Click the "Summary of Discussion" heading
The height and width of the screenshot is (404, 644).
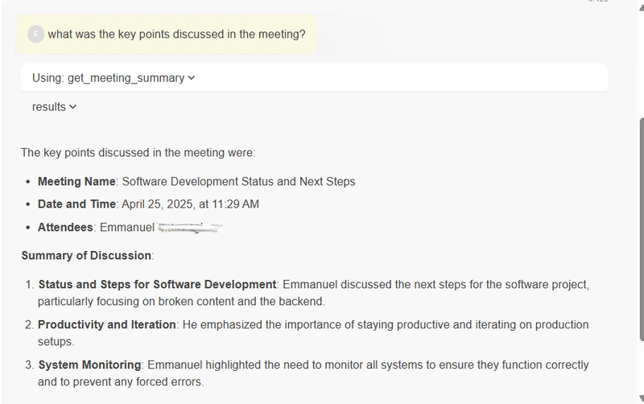86,255
